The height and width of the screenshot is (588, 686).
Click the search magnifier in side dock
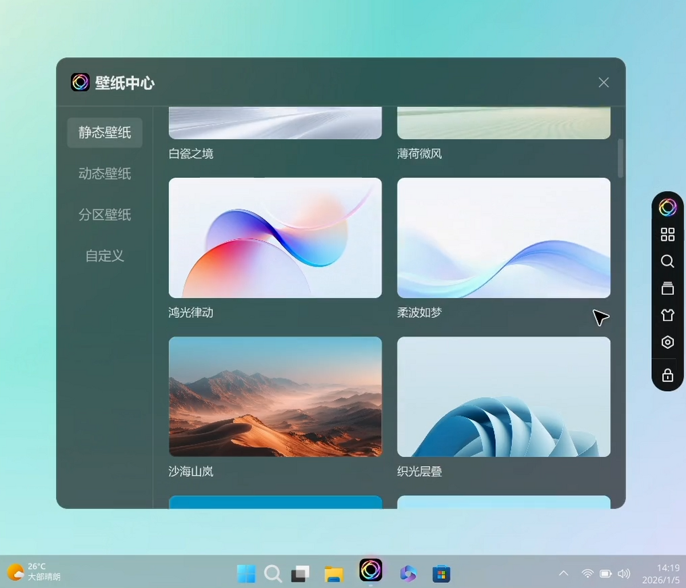click(x=667, y=261)
